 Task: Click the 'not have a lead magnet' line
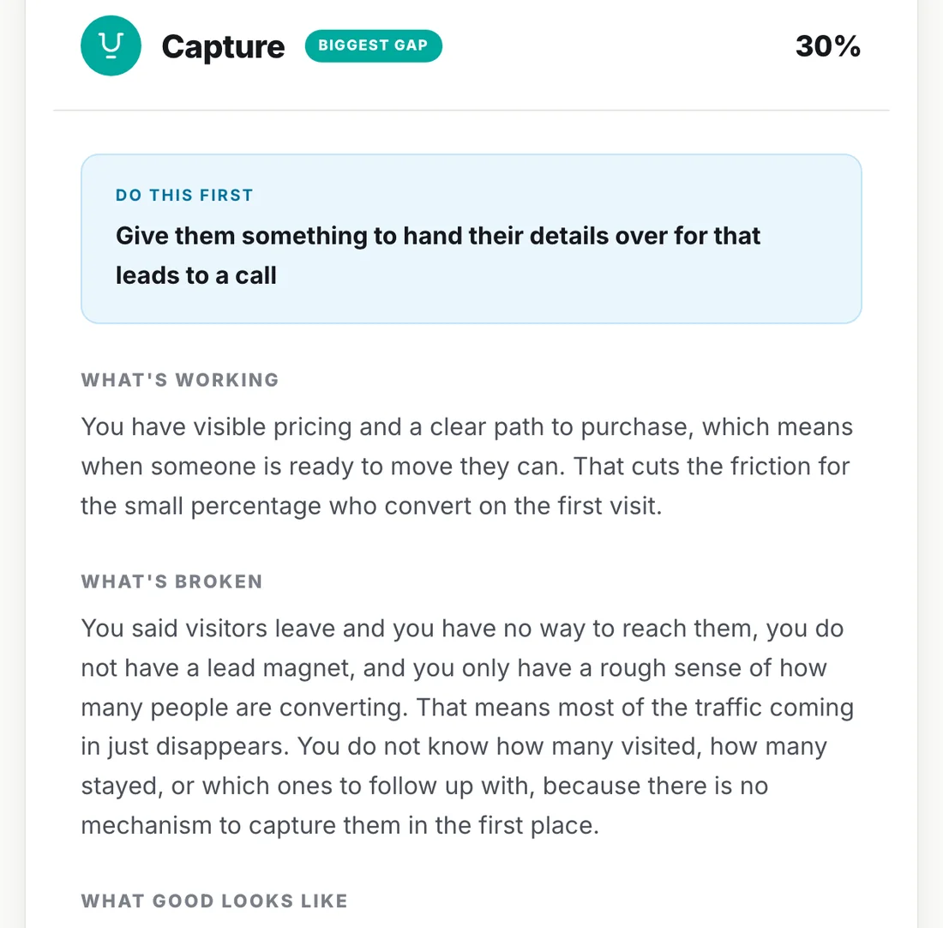pos(454,668)
